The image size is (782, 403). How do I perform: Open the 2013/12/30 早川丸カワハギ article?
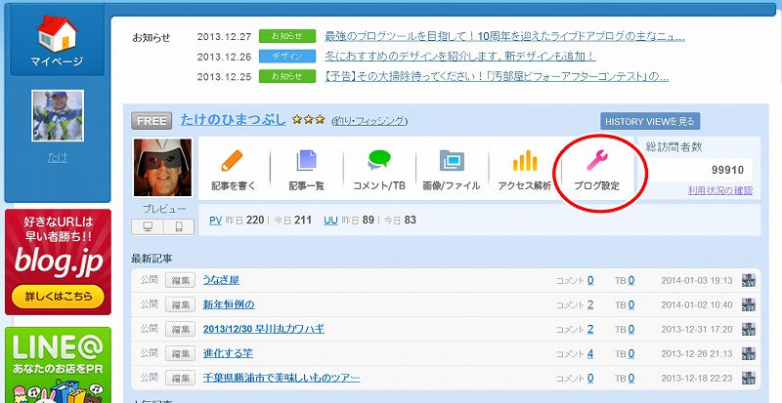tap(264, 329)
